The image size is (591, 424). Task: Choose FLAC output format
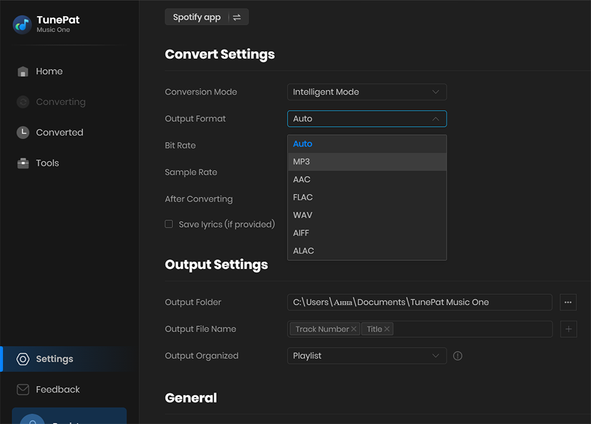tap(367, 198)
